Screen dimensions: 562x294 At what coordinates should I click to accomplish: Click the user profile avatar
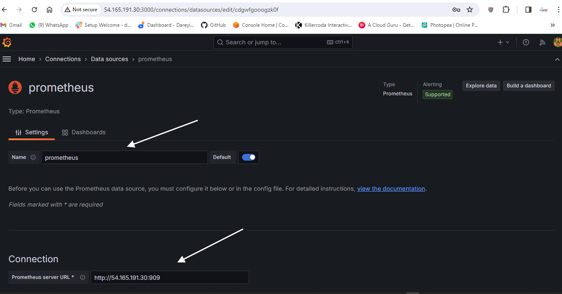(x=557, y=42)
